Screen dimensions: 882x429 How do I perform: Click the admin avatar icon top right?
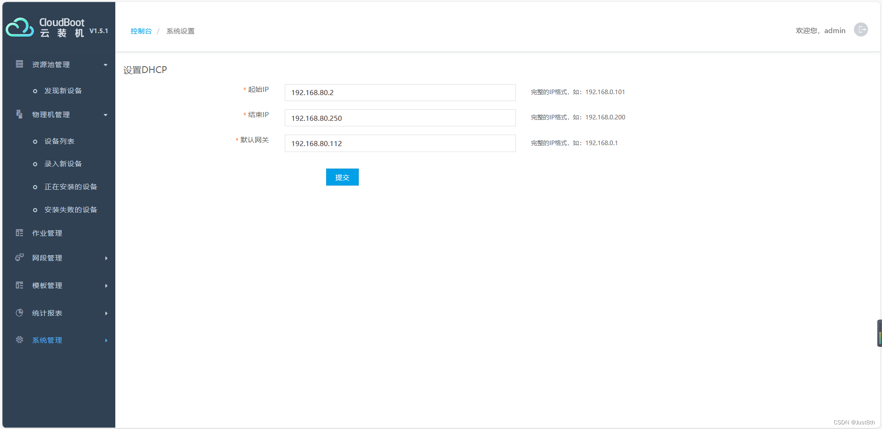coord(861,29)
